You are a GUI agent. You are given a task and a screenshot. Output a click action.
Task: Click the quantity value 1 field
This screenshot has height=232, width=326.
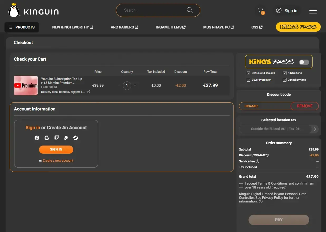(127, 85)
